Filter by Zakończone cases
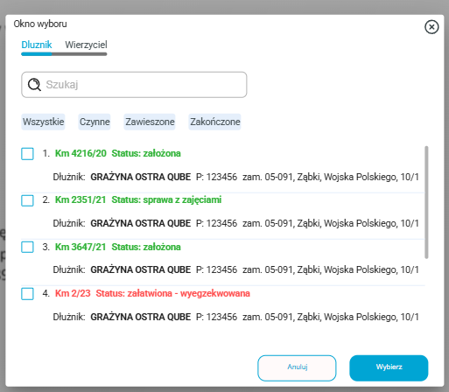This screenshot has width=449, height=392. pos(215,122)
